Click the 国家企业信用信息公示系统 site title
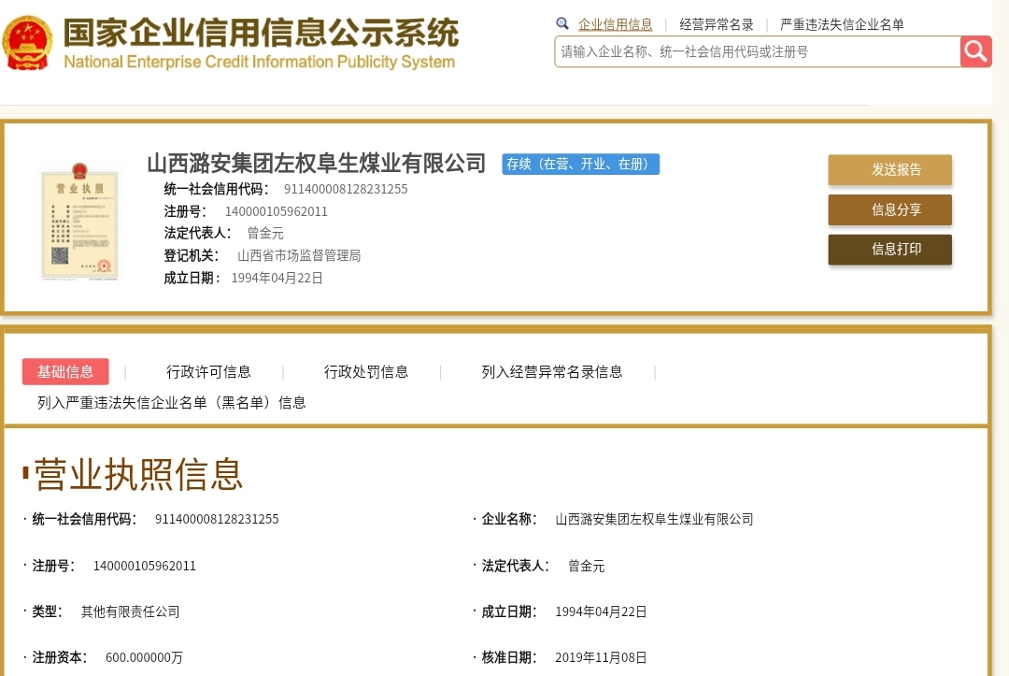1009x676 pixels. [261, 32]
